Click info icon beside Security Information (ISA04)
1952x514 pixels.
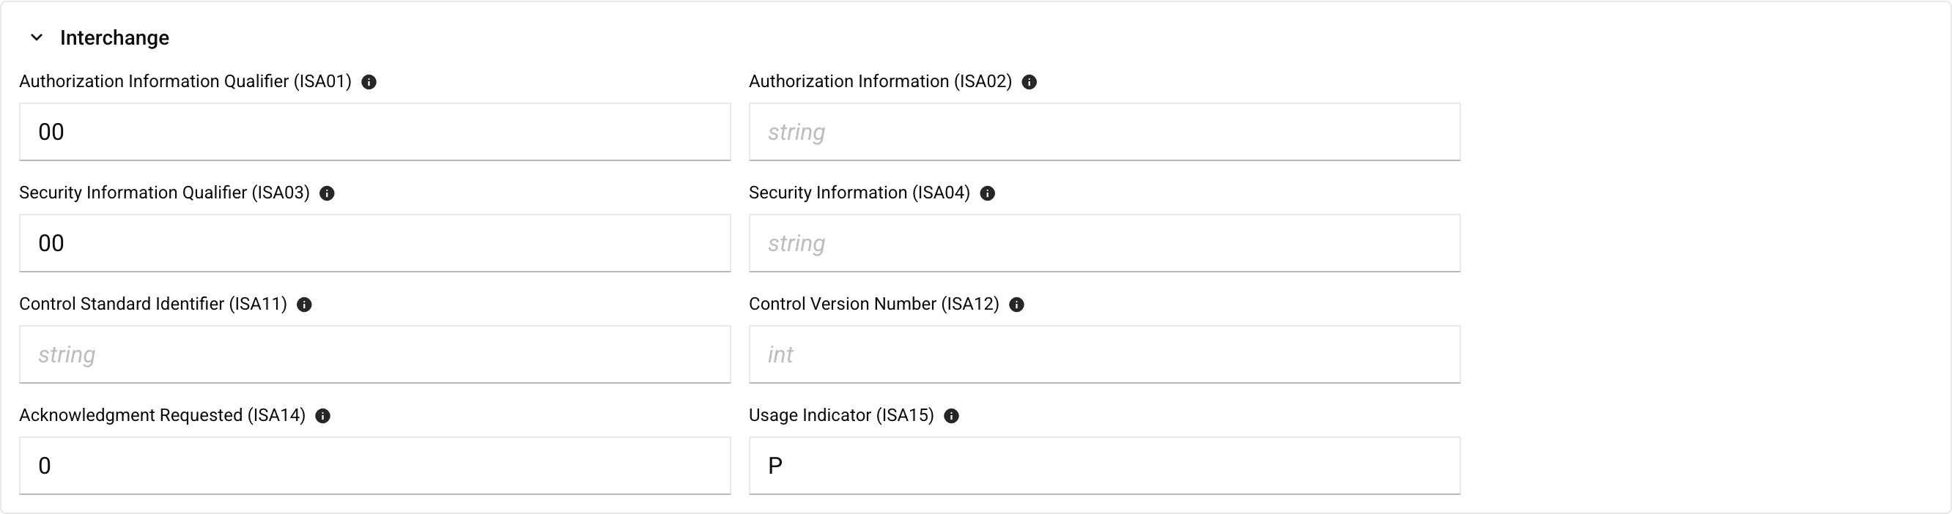(x=988, y=194)
